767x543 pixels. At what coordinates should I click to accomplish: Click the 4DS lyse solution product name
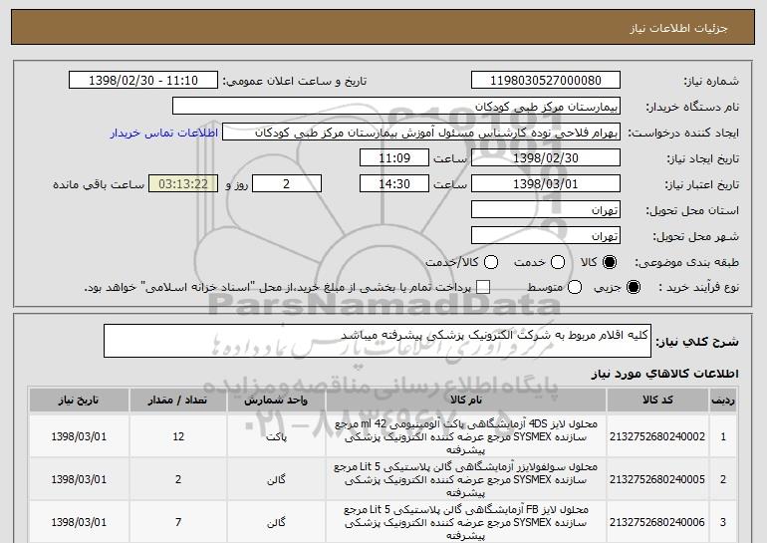466,436
